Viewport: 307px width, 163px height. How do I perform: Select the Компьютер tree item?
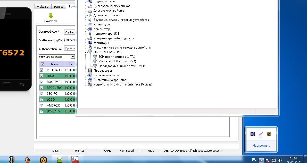point(102,29)
